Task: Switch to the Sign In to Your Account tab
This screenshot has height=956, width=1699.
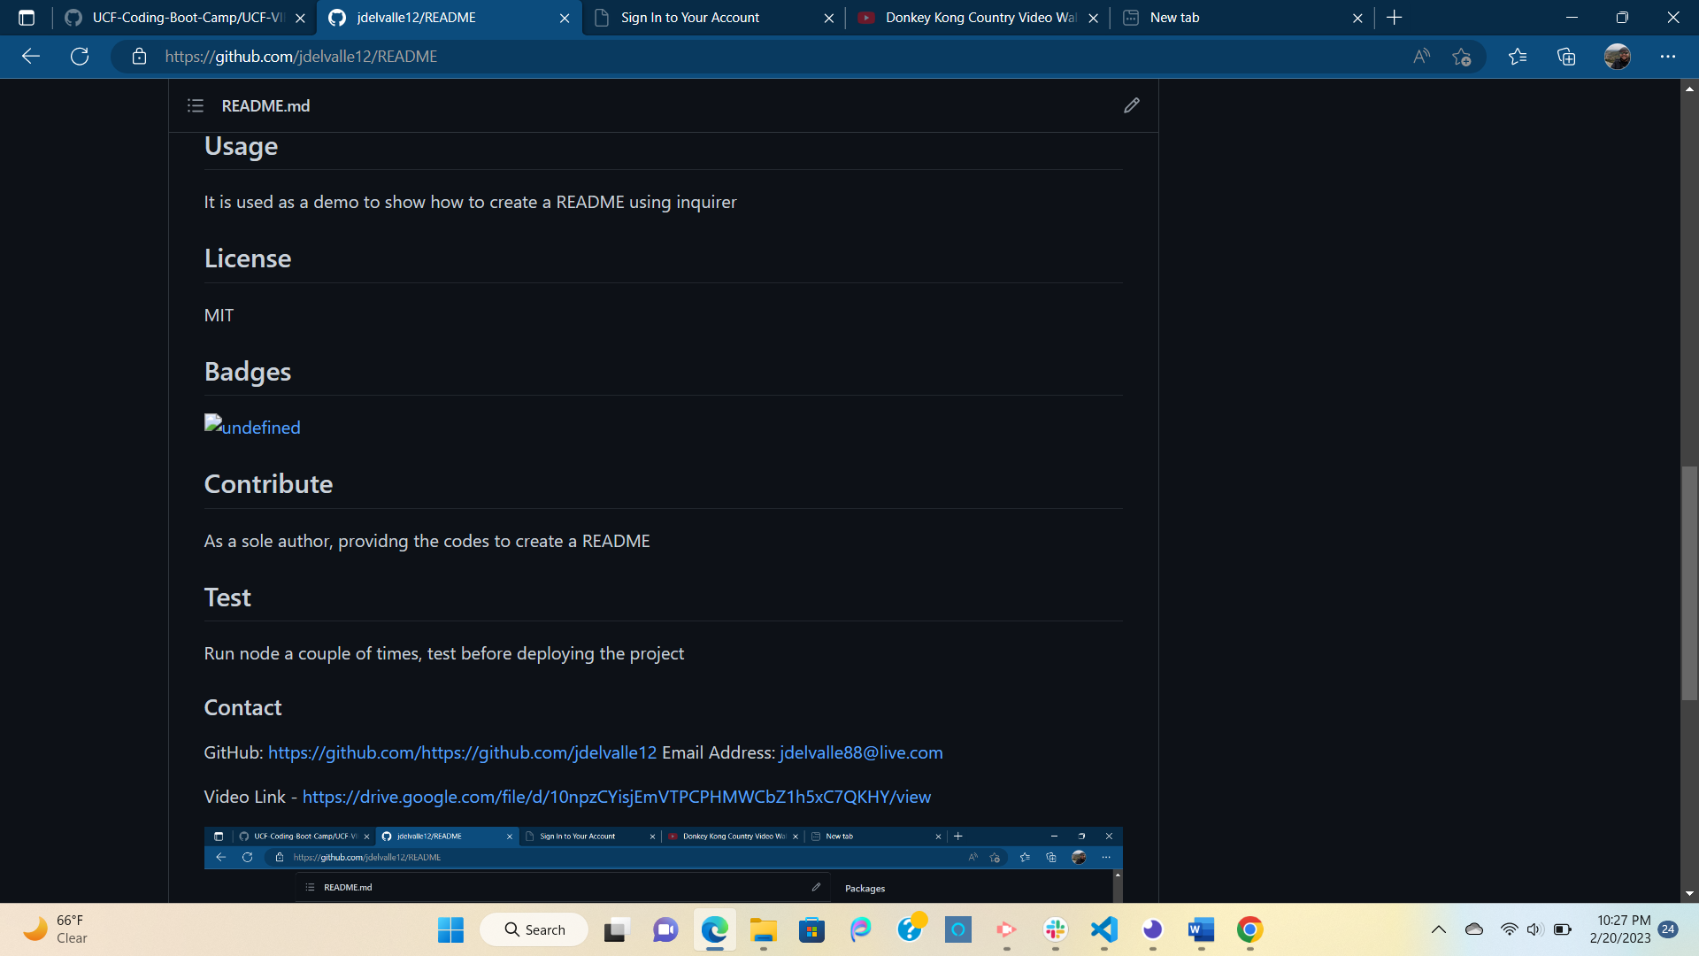Action: pyautogui.click(x=689, y=18)
